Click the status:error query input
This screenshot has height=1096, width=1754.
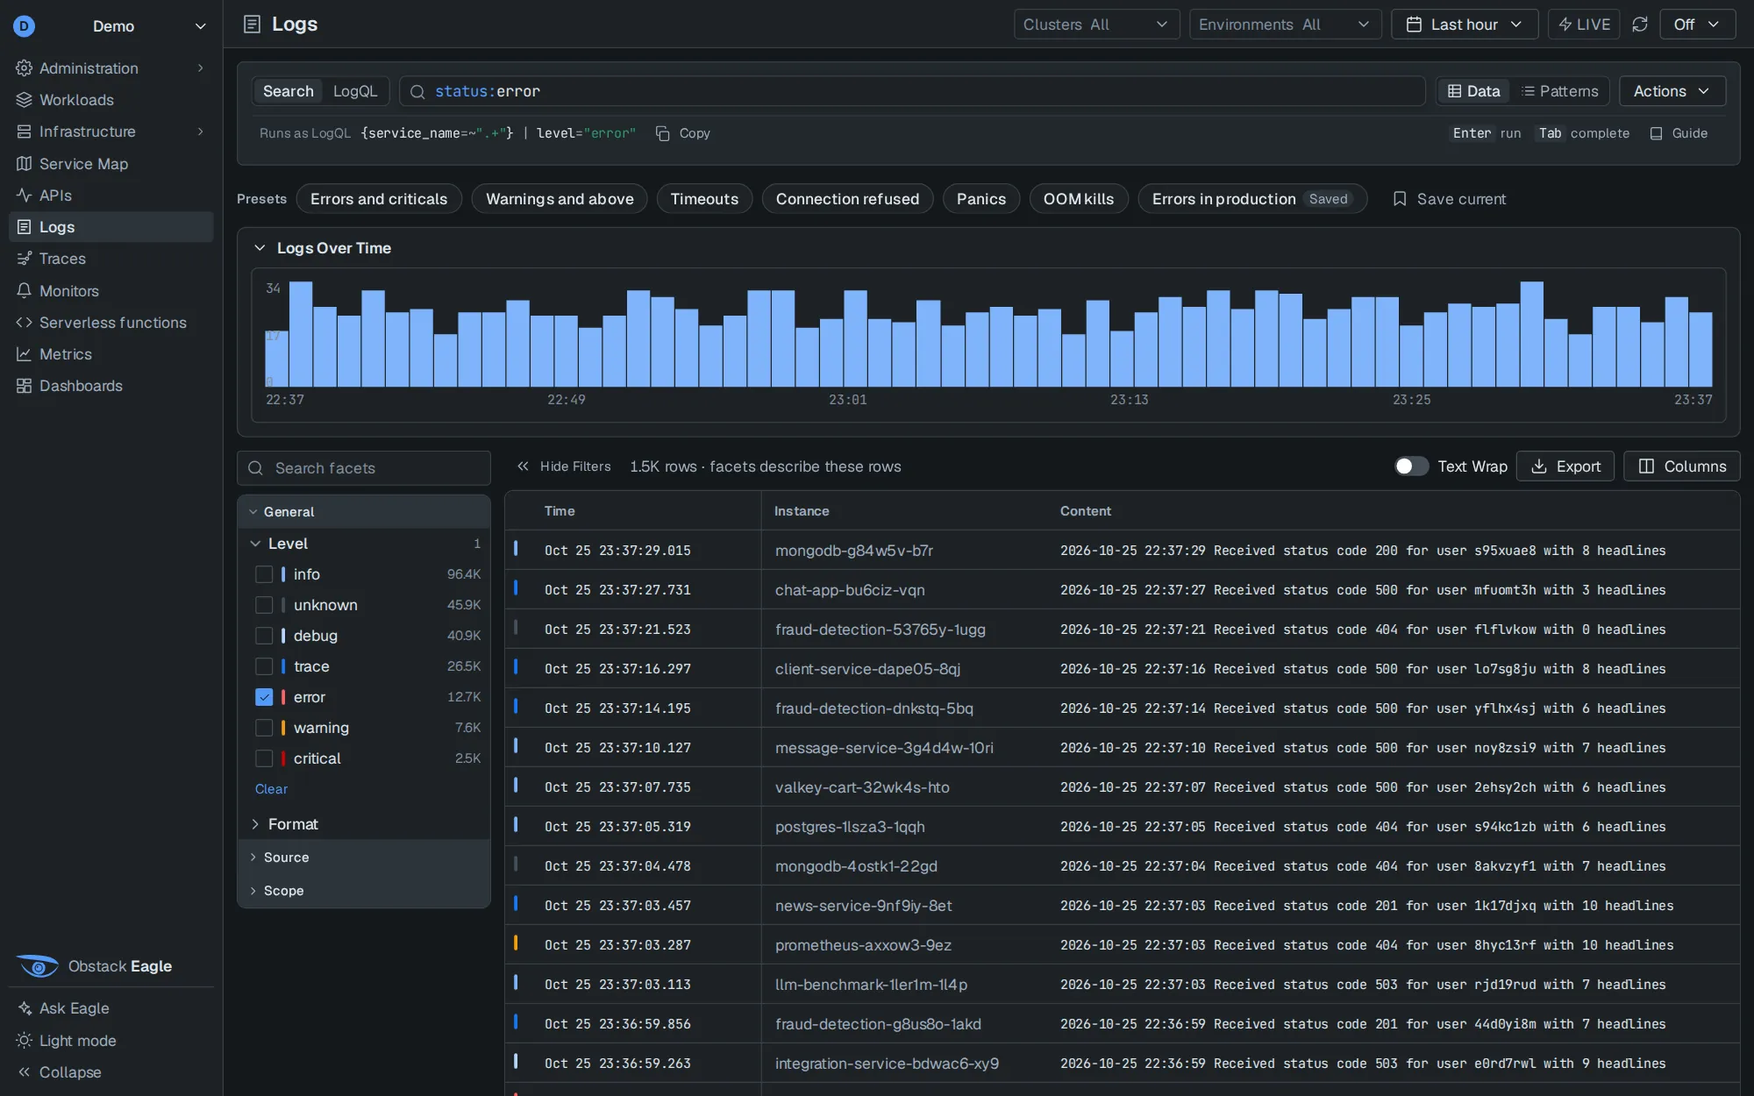(x=912, y=91)
